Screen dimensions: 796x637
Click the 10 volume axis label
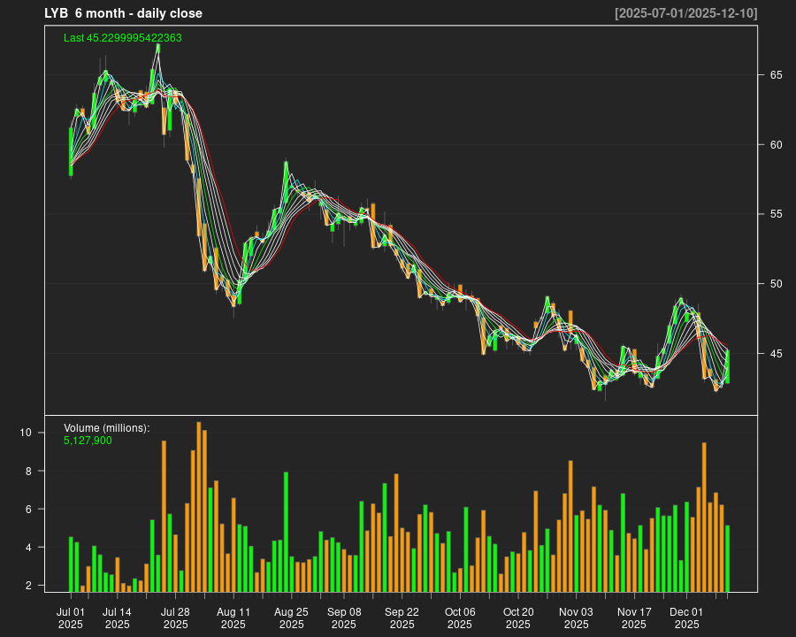click(x=27, y=433)
